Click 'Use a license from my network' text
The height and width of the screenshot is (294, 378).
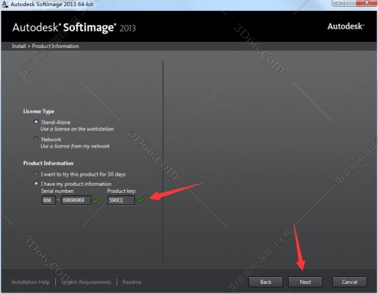point(75,146)
